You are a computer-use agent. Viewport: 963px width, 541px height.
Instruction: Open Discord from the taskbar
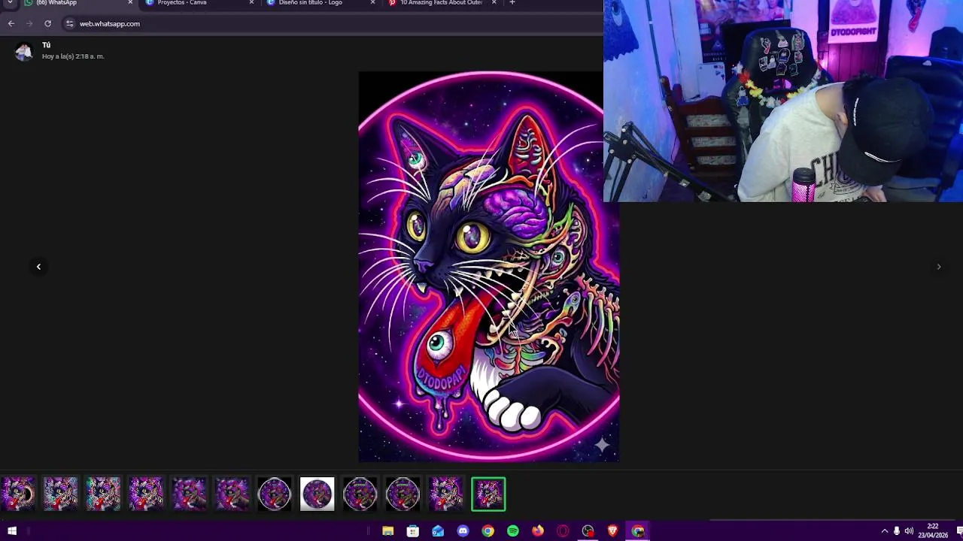(x=463, y=531)
